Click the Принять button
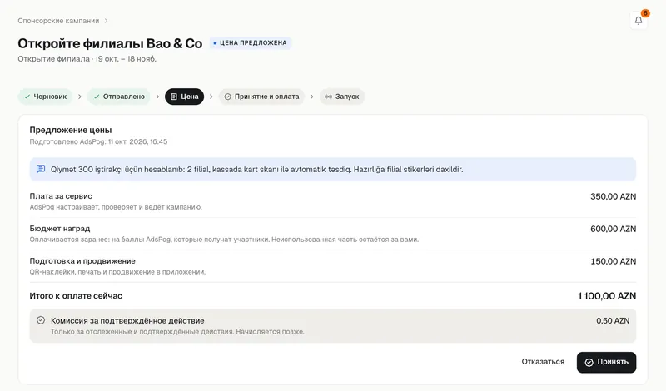This screenshot has width=666, height=391. click(x=606, y=362)
